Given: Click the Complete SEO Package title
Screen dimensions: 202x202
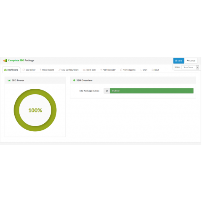Looking at the screenshot, I should tap(21, 61).
